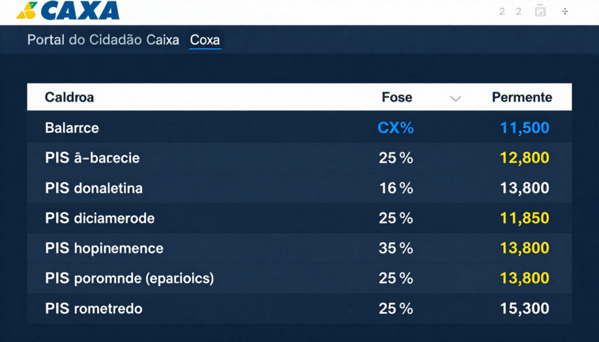The width and height of the screenshot is (599, 342).
Task: Open the Portal do Cidadão Caixa tab
Action: click(103, 40)
